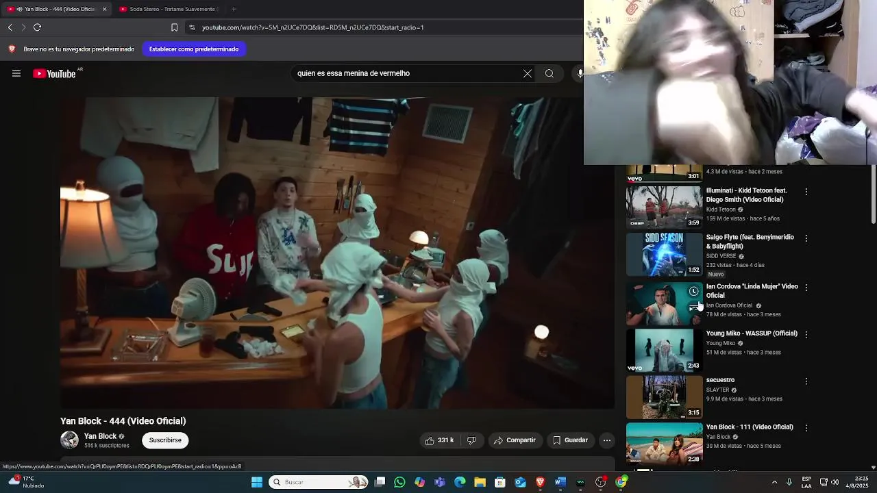
Task: Open Outlook from taskbar
Action: pyautogui.click(x=520, y=482)
